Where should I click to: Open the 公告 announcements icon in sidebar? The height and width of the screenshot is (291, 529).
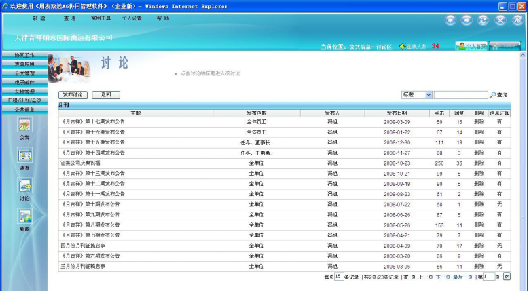24,125
